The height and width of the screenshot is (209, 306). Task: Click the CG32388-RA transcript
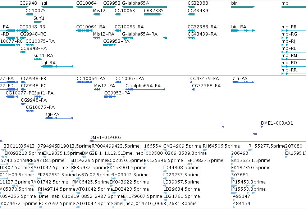[191, 31]
